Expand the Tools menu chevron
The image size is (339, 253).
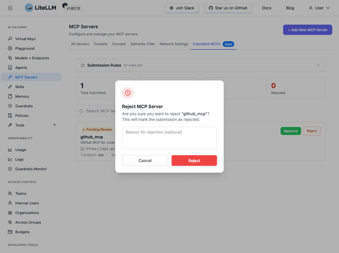[x=55, y=125]
